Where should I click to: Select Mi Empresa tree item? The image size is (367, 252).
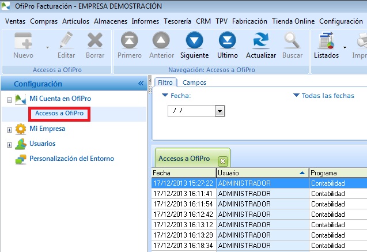pos(47,129)
